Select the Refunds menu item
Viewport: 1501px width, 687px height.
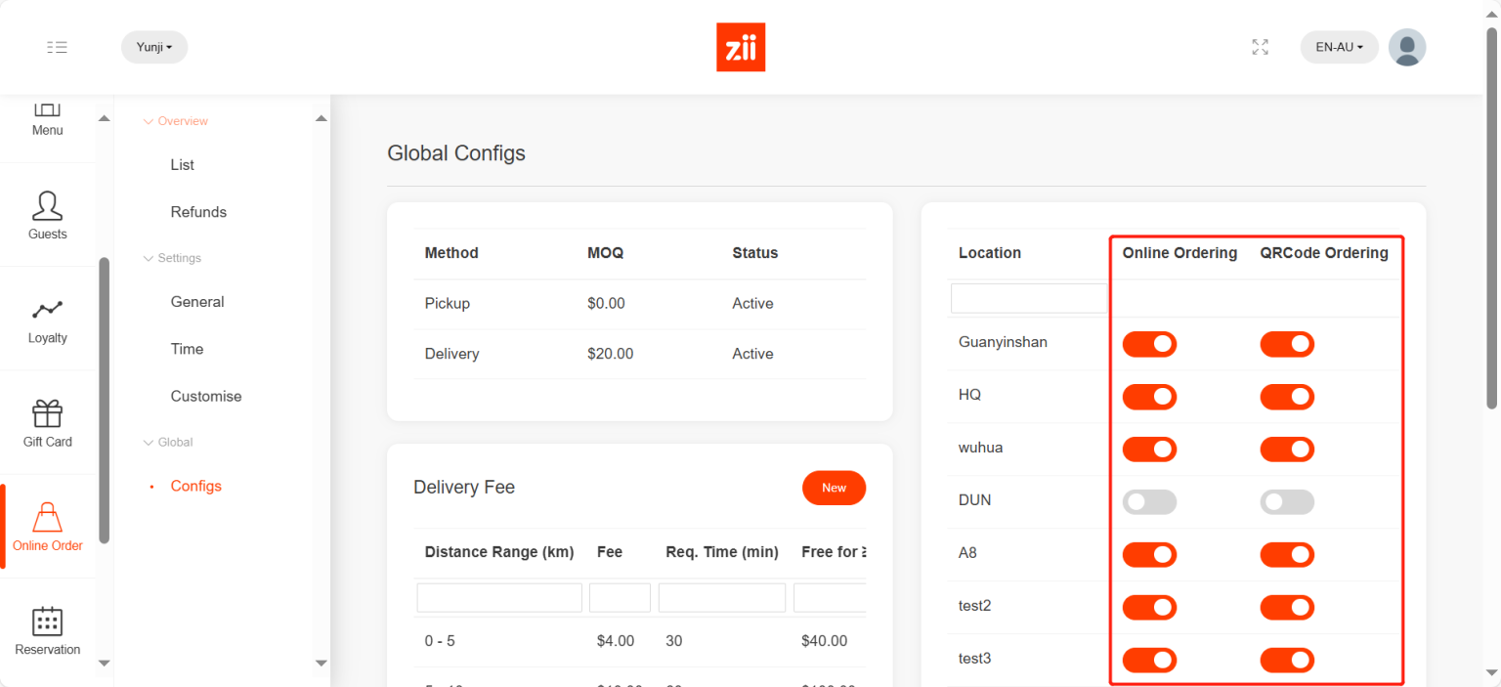point(198,212)
